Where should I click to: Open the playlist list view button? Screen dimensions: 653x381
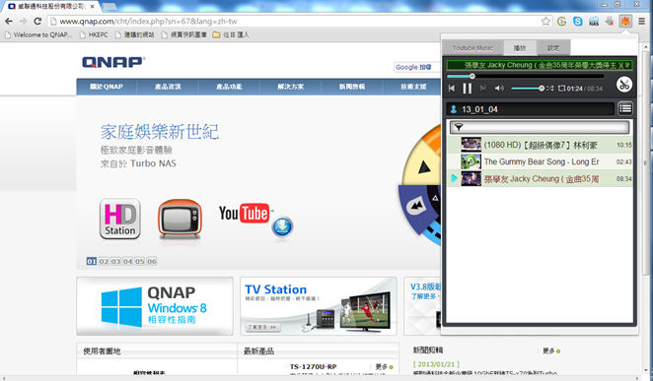(x=624, y=109)
